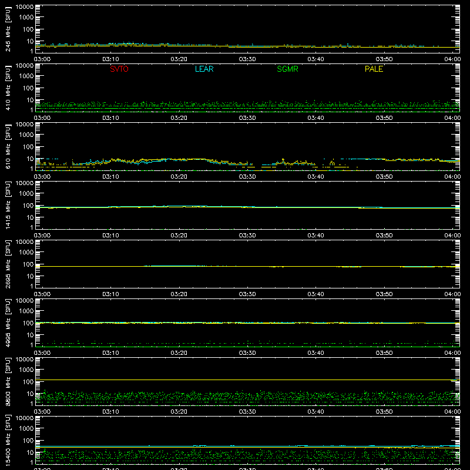The image size is (470, 470).
Task: Click 03:00 time label under the 4995 MHz plot
Action: (x=42, y=353)
